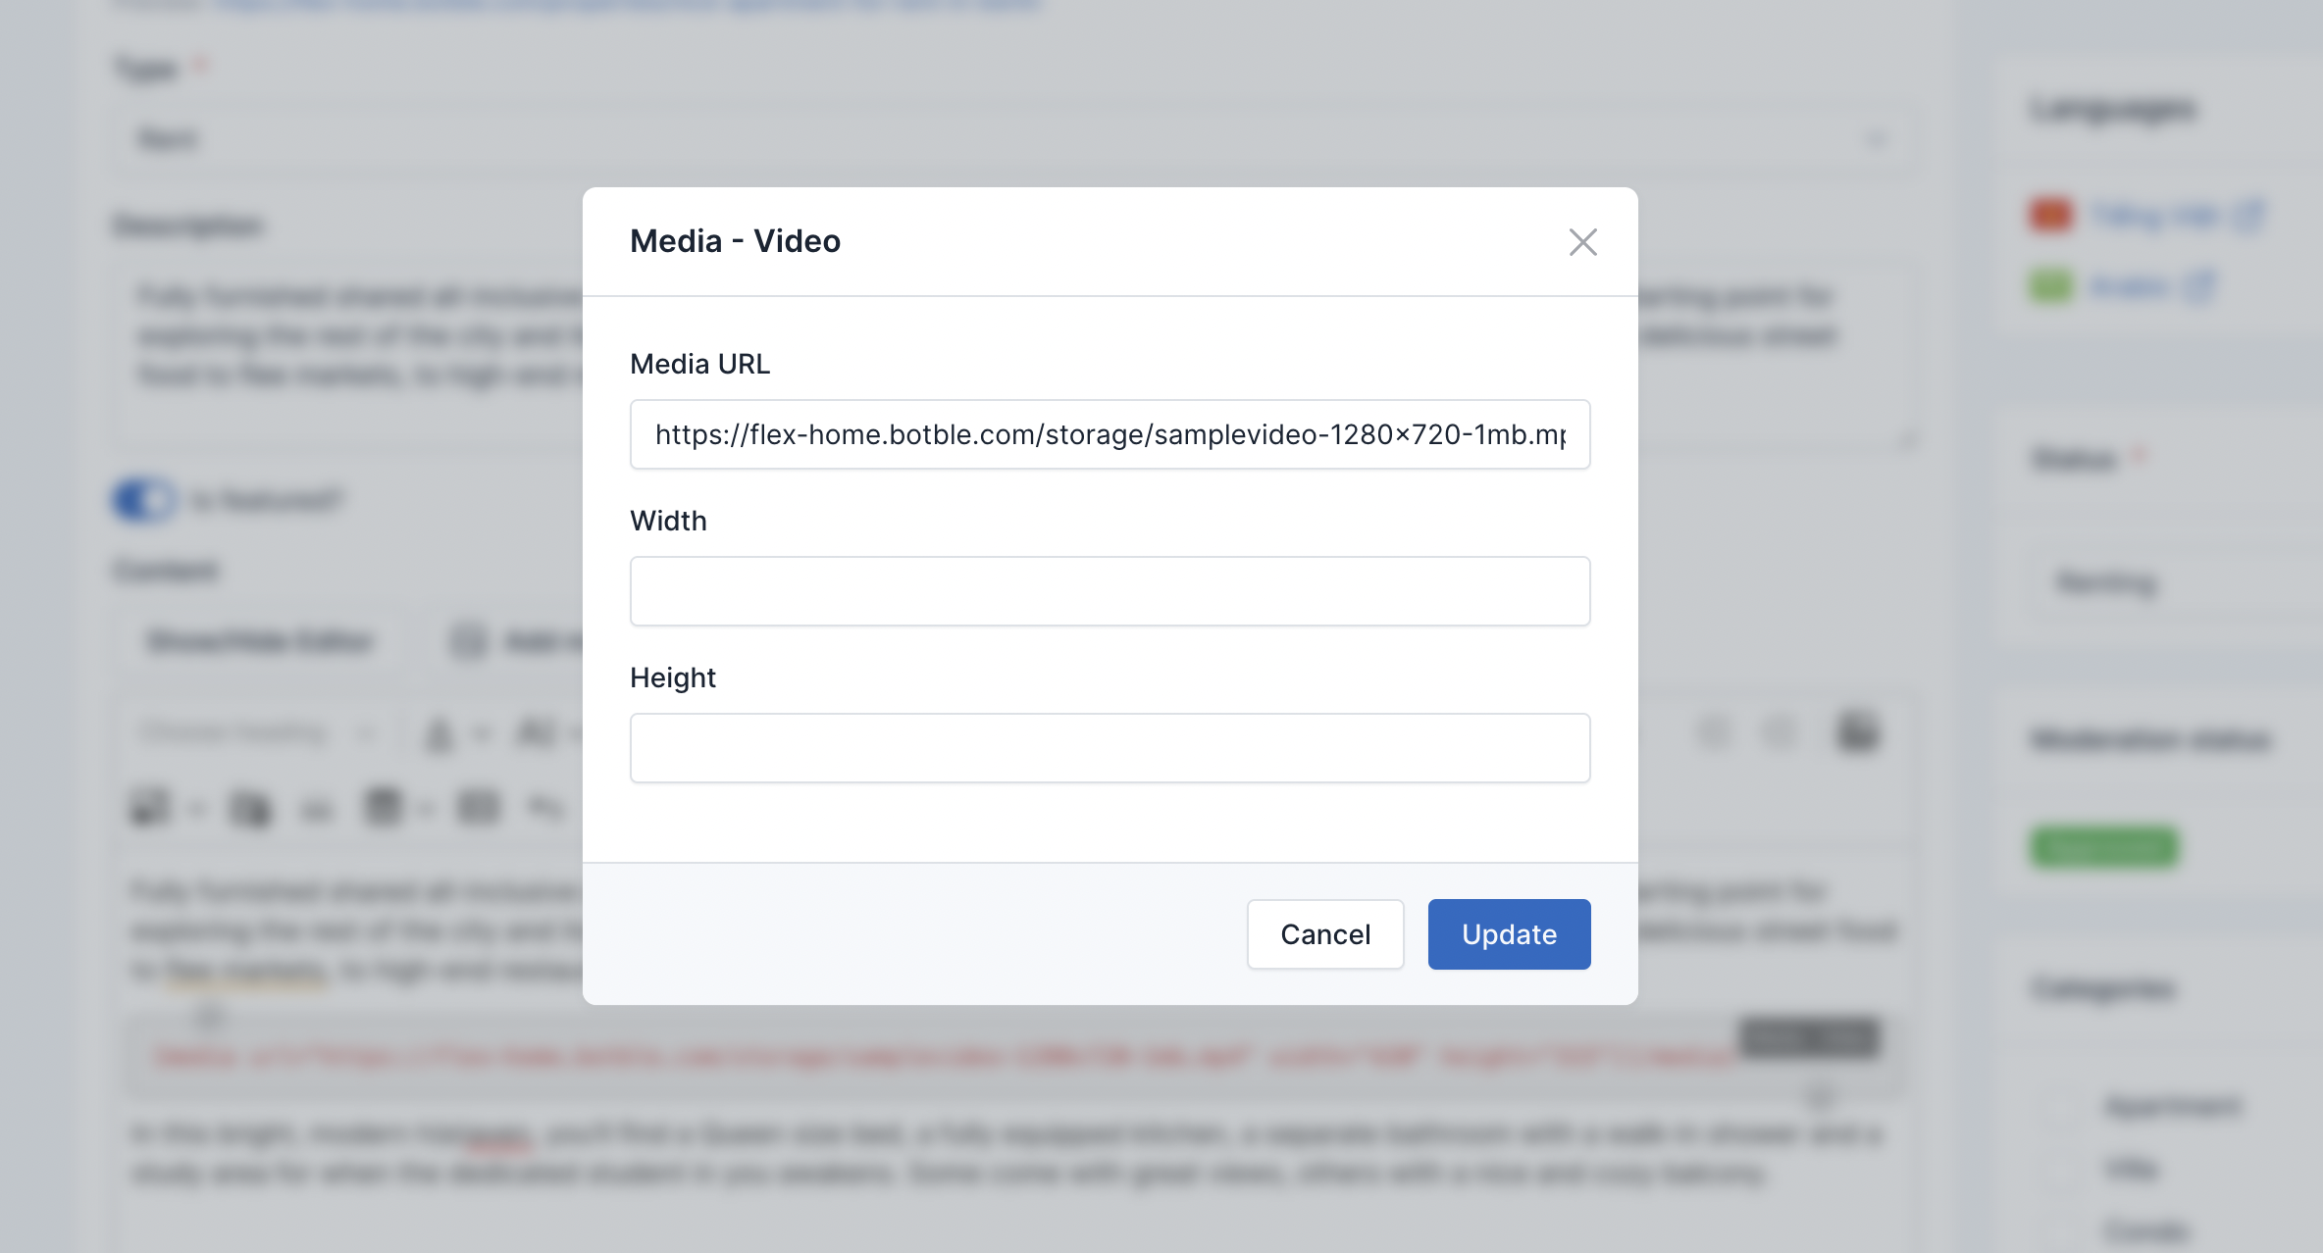
Task: Click into the Height input field
Action: coord(1110,748)
